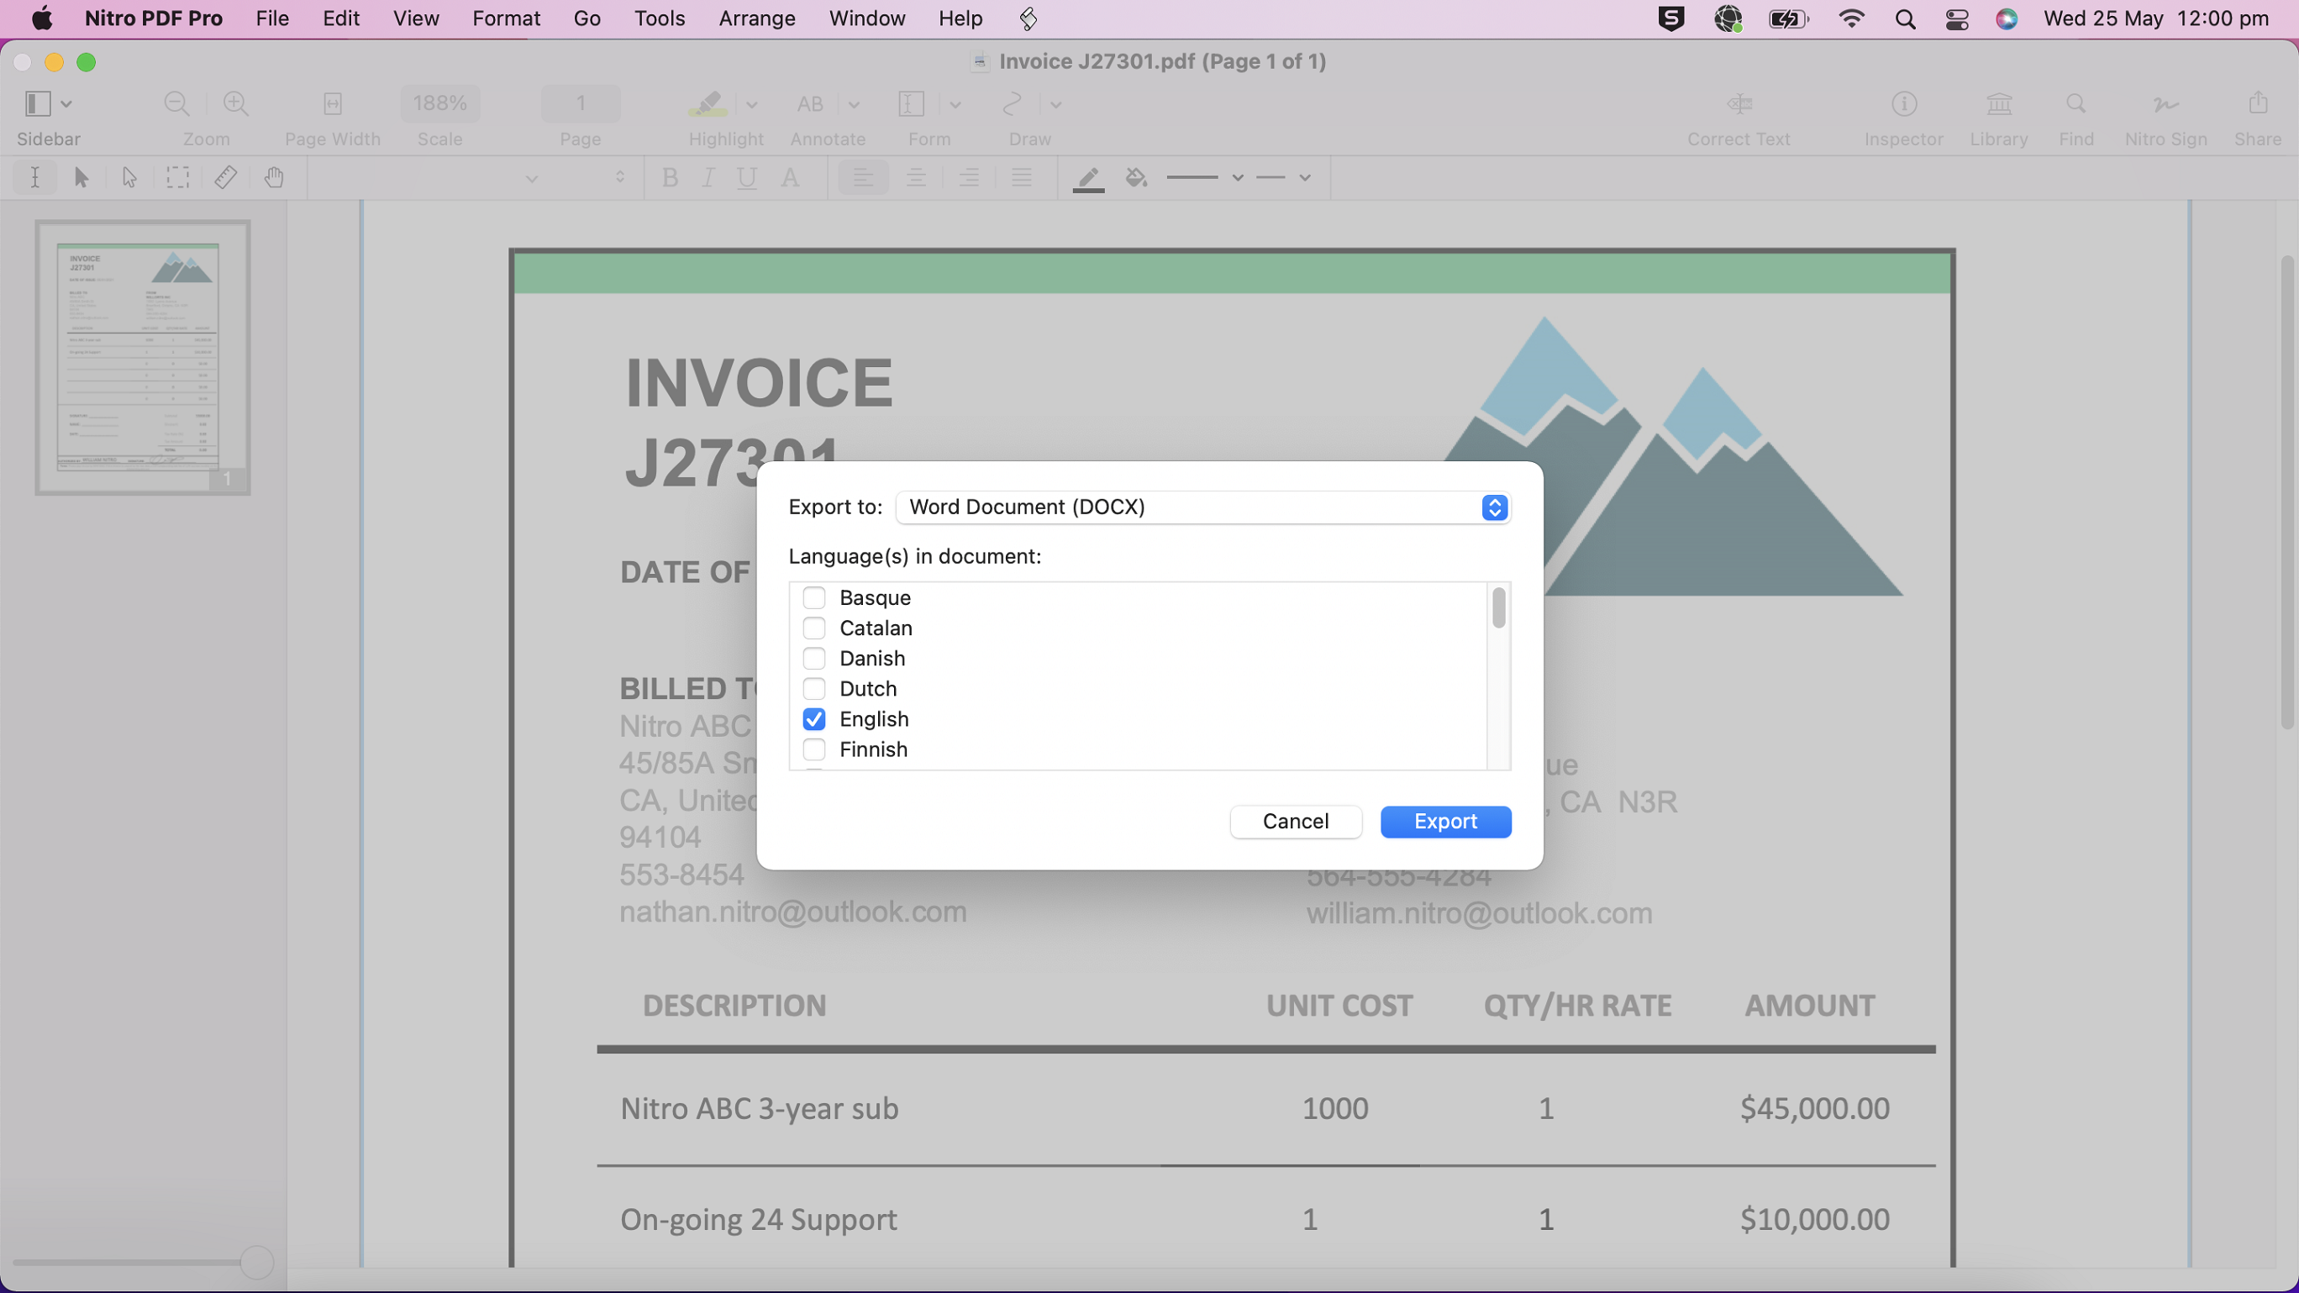This screenshot has height=1293, width=2299.
Task: Click the zoom in magnifier icon
Action: click(x=235, y=104)
